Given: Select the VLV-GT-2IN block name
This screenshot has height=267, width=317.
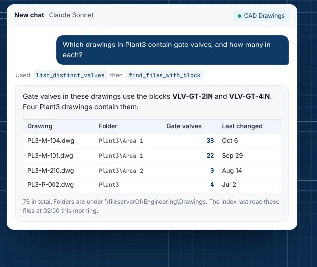Looking at the screenshot, I should click(x=193, y=96).
